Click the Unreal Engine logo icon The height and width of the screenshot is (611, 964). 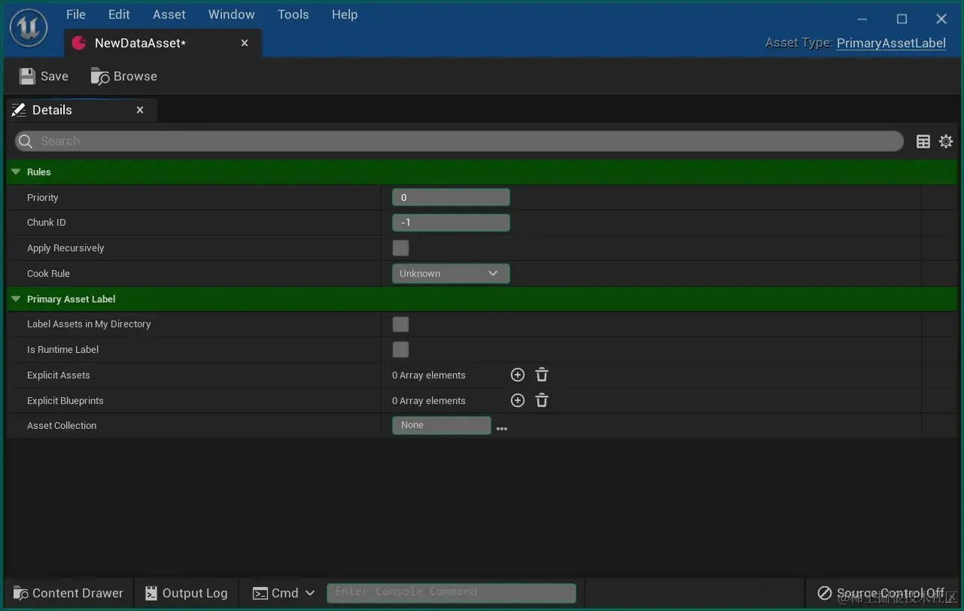(29, 28)
